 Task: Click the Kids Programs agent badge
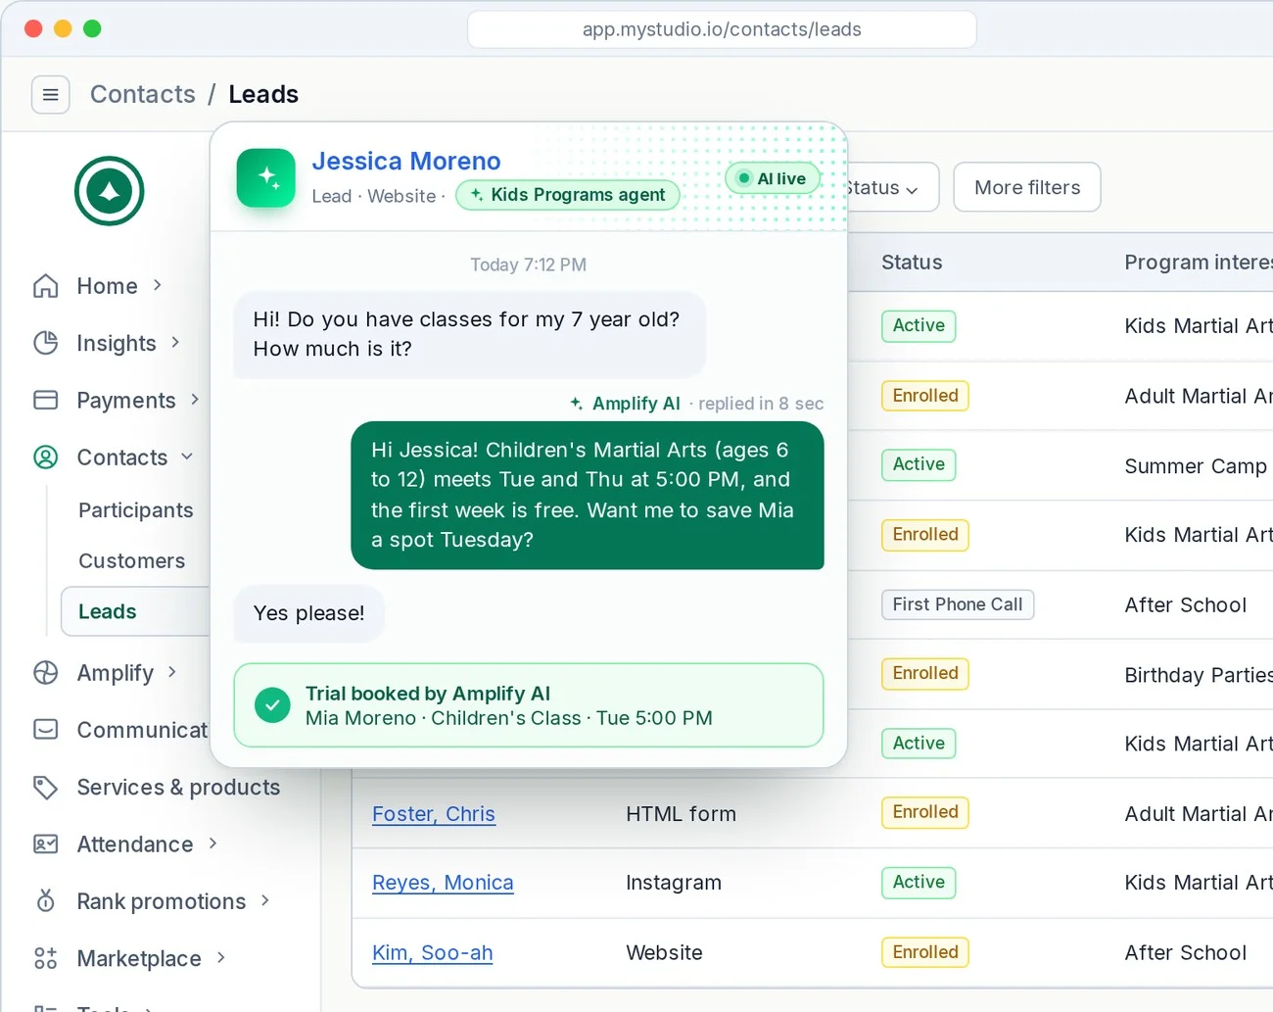click(568, 195)
